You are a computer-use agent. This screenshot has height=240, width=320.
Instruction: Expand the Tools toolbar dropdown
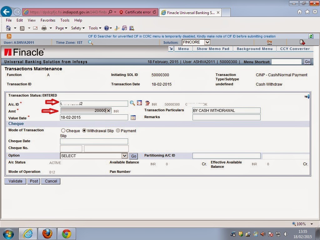coord(95,28)
